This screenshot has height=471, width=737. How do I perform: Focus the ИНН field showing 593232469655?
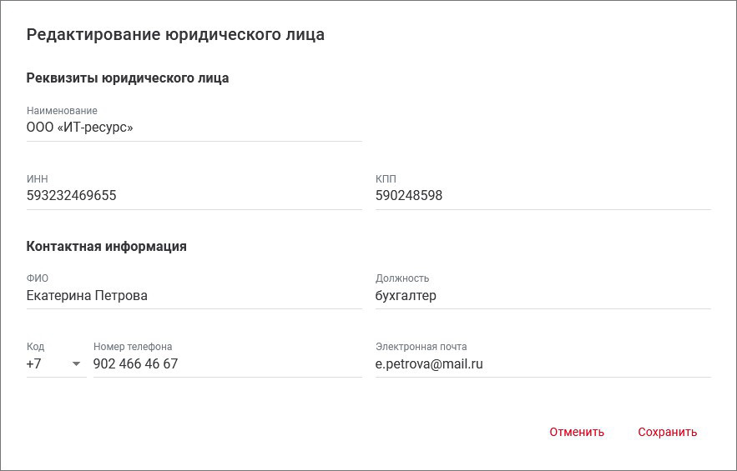click(194, 197)
